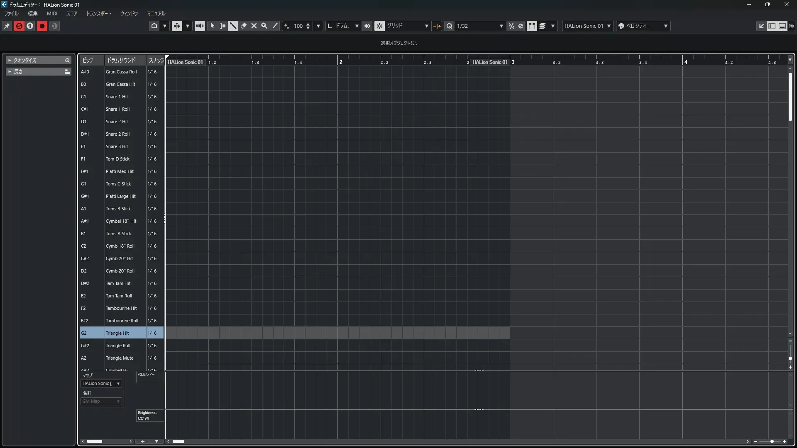Select the Mute tool in the toolbar
Screen dimensions: 797x448
(x=254, y=26)
